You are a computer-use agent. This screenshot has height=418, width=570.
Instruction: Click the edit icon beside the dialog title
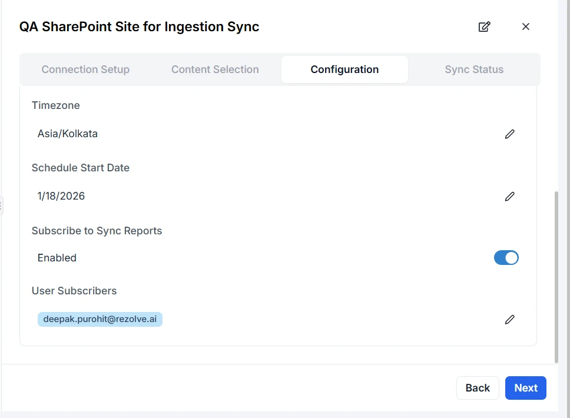tap(484, 26)
